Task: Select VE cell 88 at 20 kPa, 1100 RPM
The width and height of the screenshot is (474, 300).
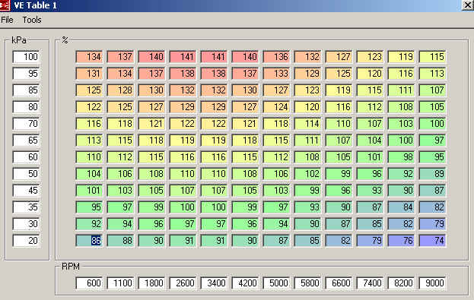Action: point(120,241)
